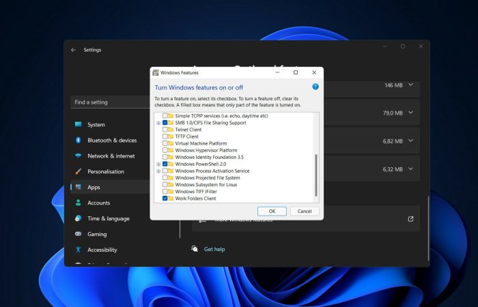
Task: Click the Gaming controller icon
Action: [79, 234]
